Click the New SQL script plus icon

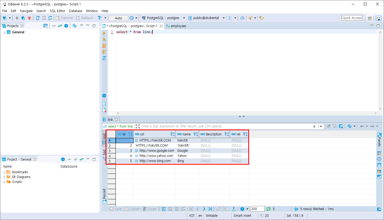[x=50, y=18]
